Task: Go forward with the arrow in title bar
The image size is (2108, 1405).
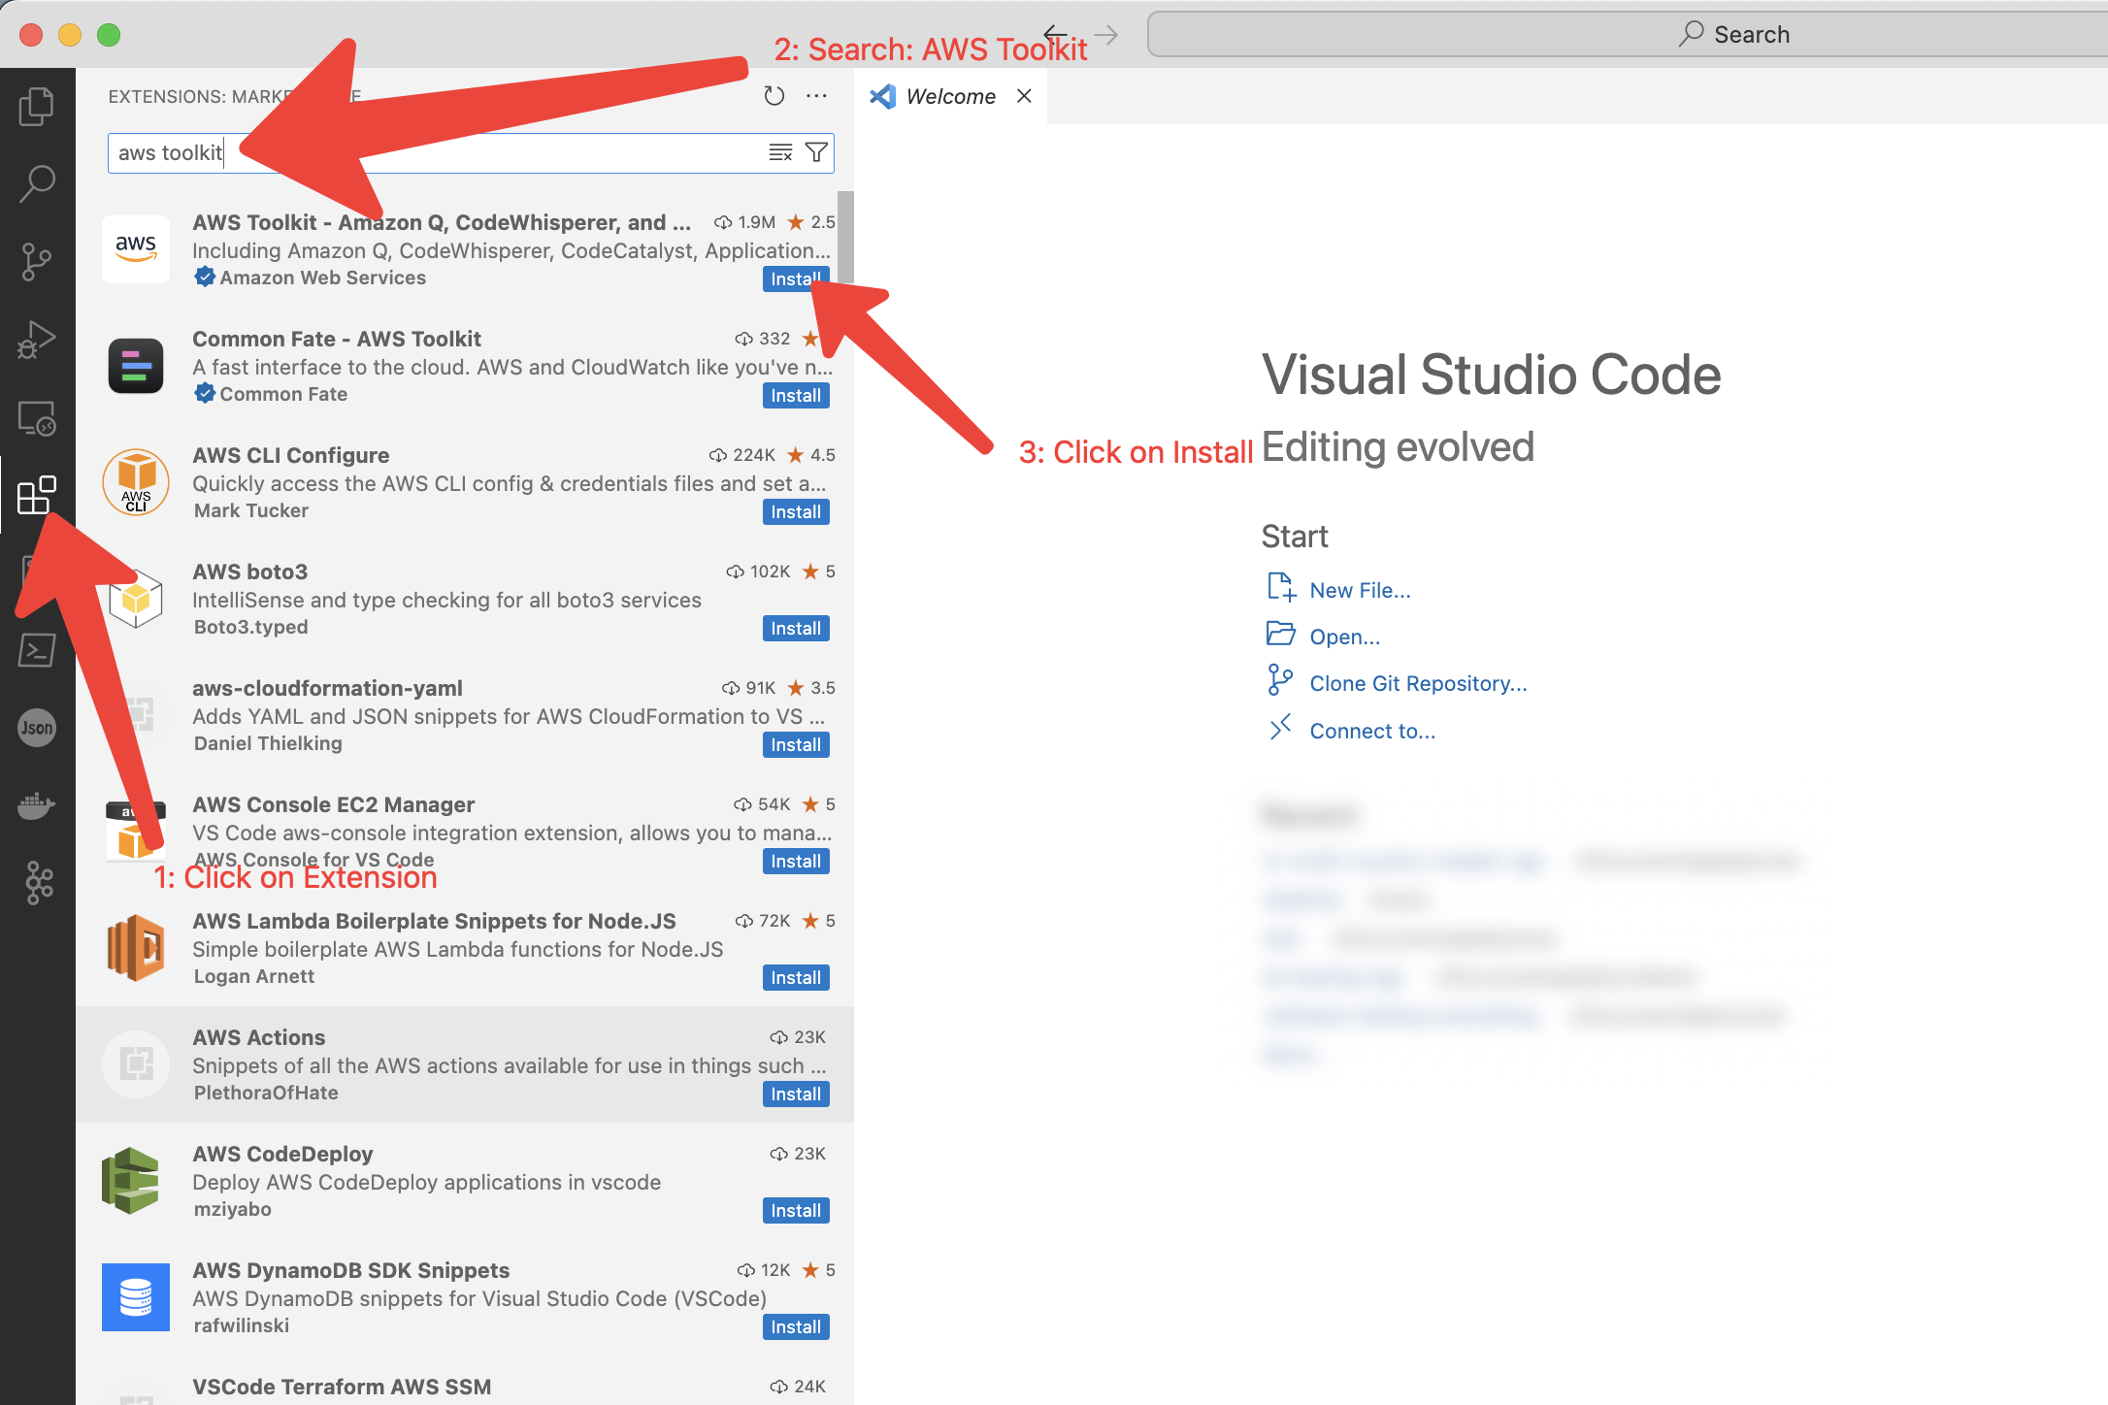Action: click(x=1106, y=35)
